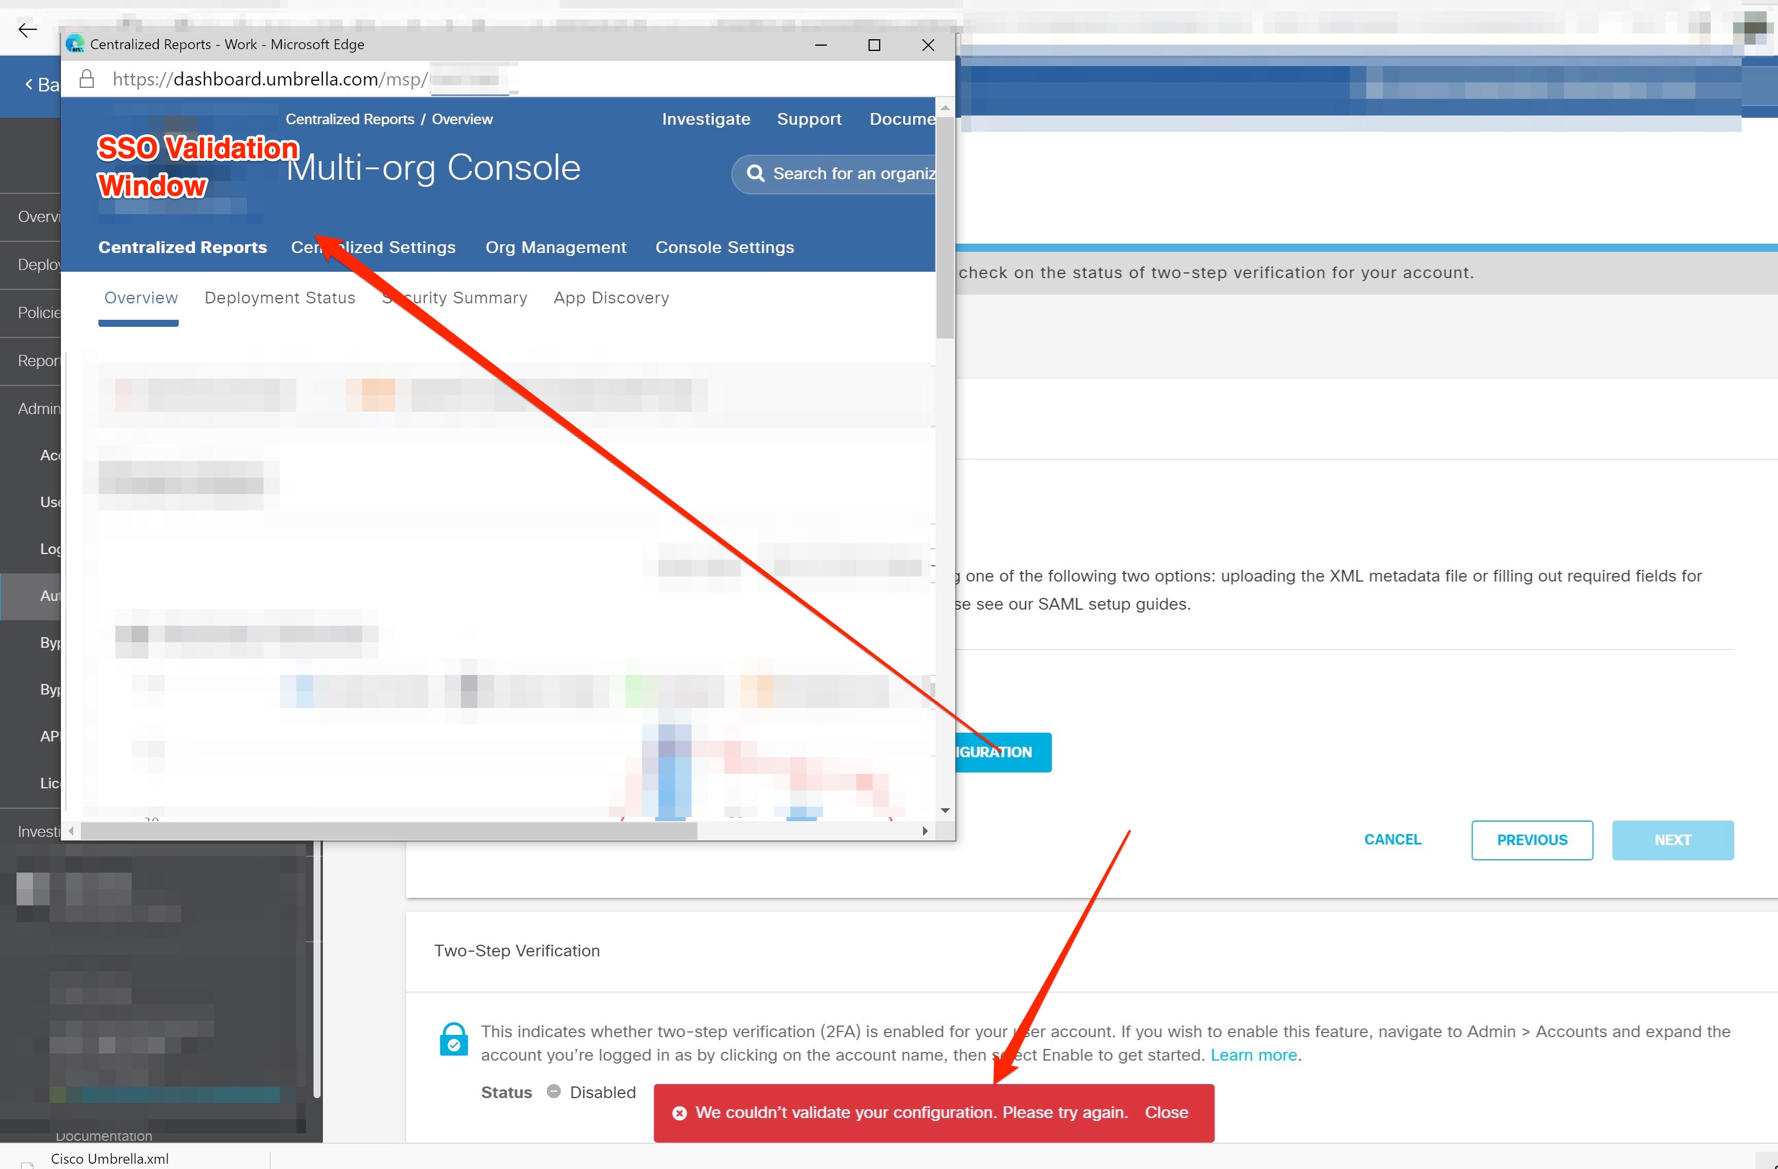Click the lock icon beside dashboard.umbrella.com URL
Viewport: 1778px width, 1169px height.
tap(87, 79)
